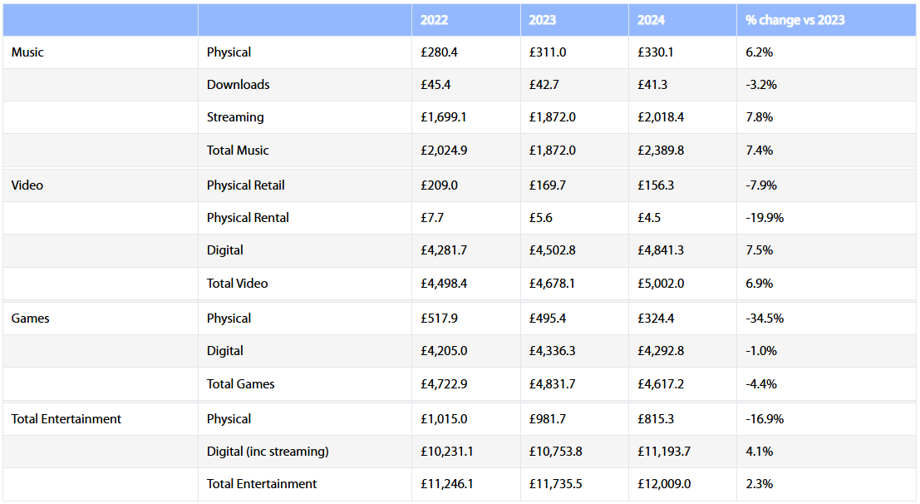Click the 2024 column header
Viewport: 920px width, 504px height.
pos(651,20)
